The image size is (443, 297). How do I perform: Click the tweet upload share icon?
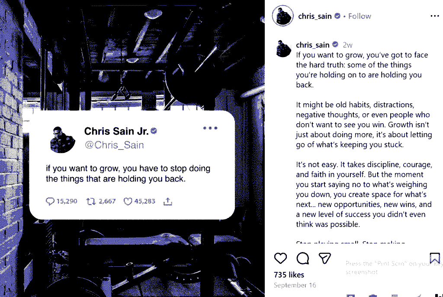168,201
